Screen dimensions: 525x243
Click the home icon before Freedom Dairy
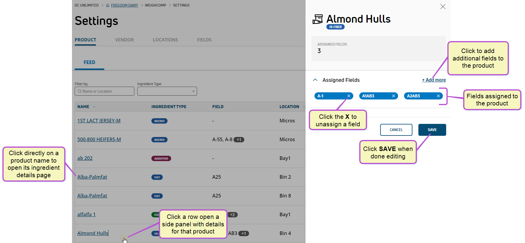pyautogui.click(x=108, y=5)
